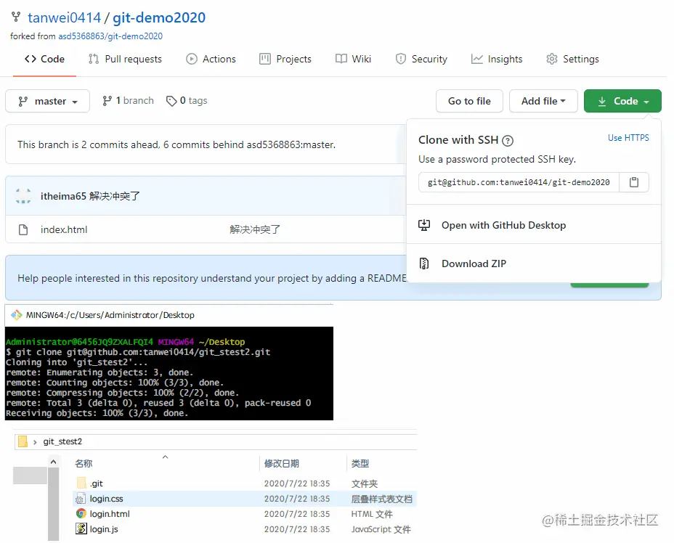Viewport: 674px width, 543px height.
Task: Open the Settings tab
Action: pos(572,60)
